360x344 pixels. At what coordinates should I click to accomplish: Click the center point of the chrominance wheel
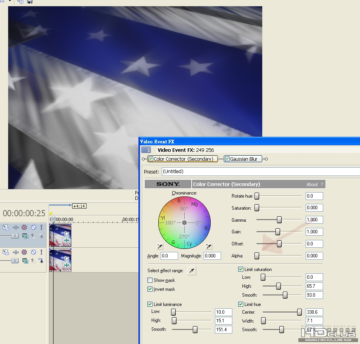point(184,222)
